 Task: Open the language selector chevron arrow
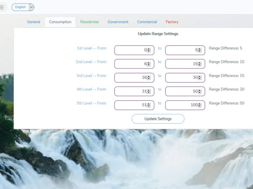[31, 7]
